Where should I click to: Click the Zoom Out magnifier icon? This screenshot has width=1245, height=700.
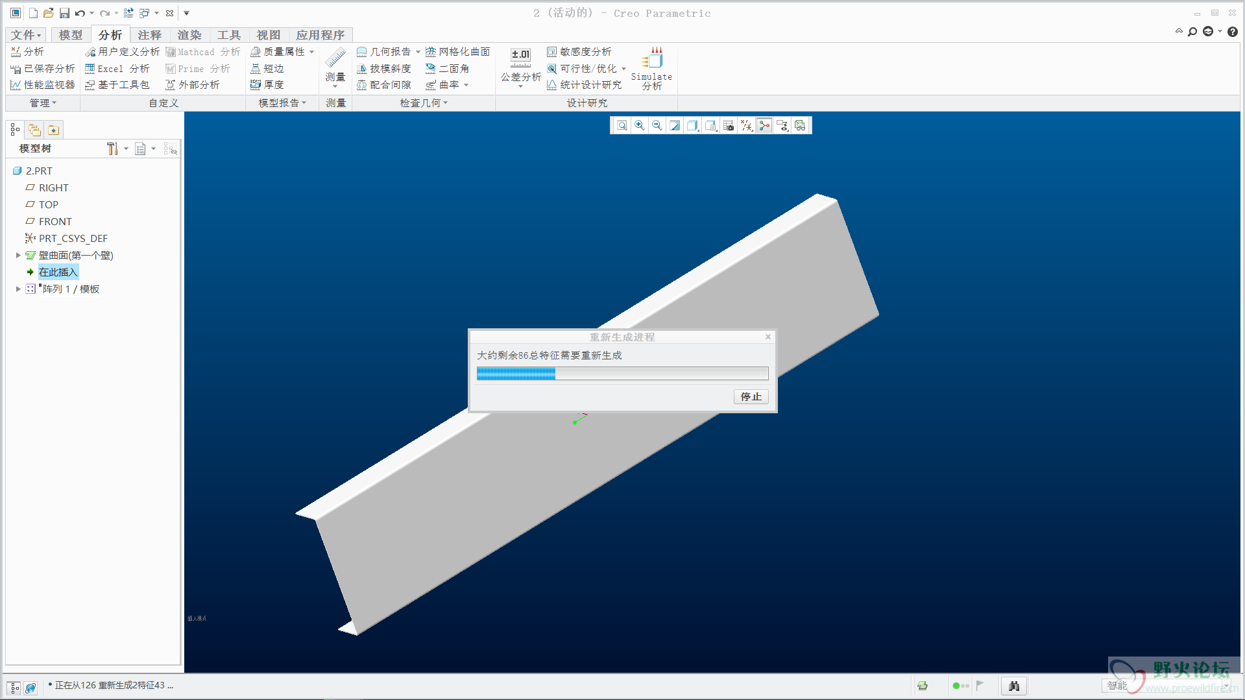(x=657, y=126)
